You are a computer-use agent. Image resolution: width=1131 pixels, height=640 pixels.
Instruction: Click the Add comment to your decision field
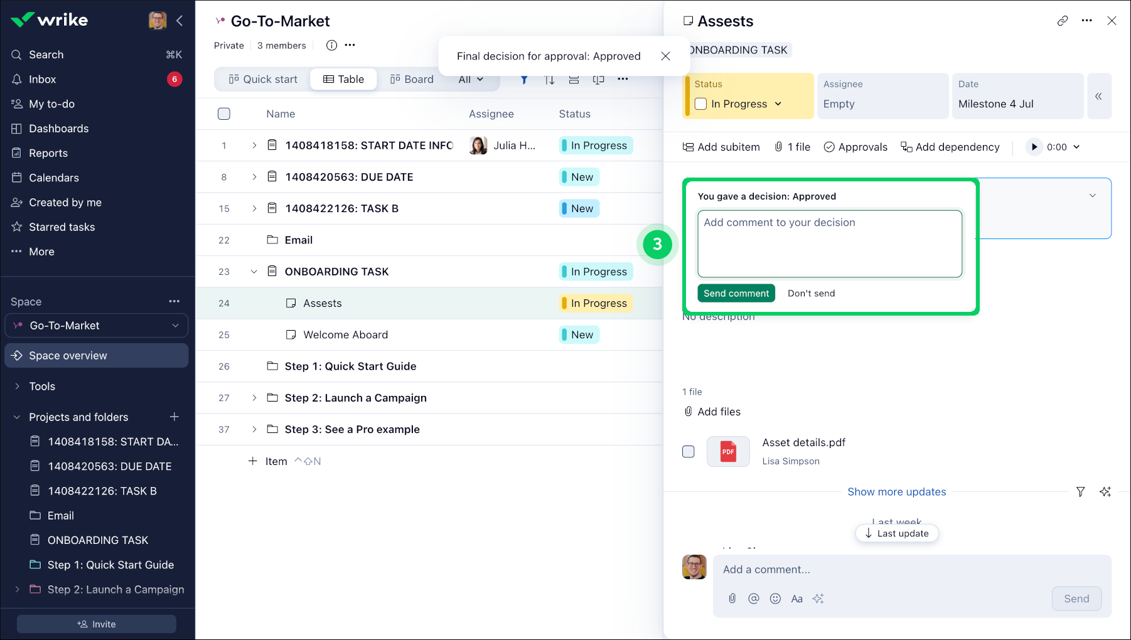coord(829,243)
